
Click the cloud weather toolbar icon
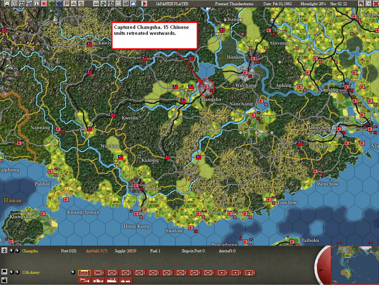[133, 4]
